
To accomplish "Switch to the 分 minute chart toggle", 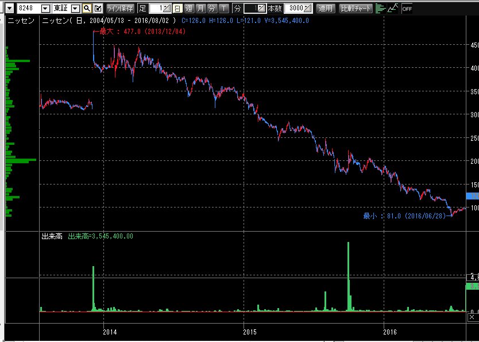I will click(212, 9).
